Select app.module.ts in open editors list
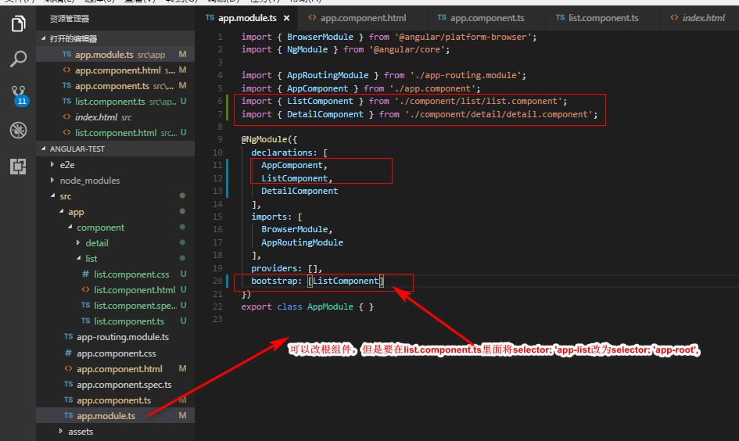This screenshot has height=441, width=739. (115, 55)
